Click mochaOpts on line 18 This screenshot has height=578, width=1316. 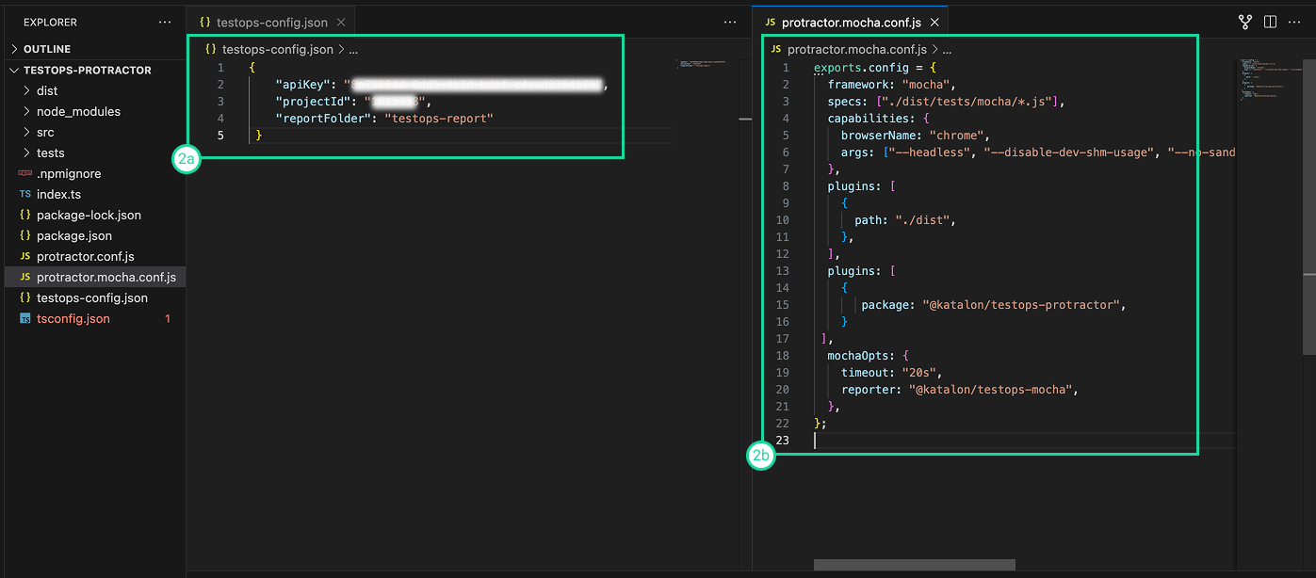857,356
